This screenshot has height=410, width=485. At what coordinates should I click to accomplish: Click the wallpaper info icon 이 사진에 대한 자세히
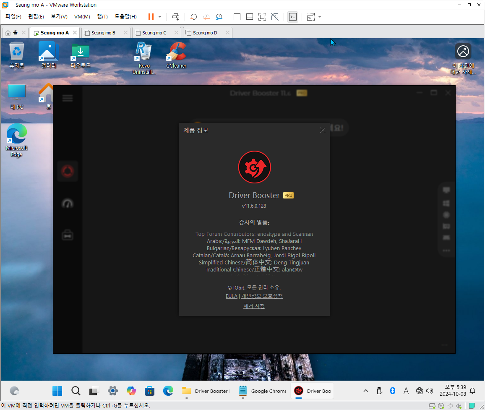[463, 59]
